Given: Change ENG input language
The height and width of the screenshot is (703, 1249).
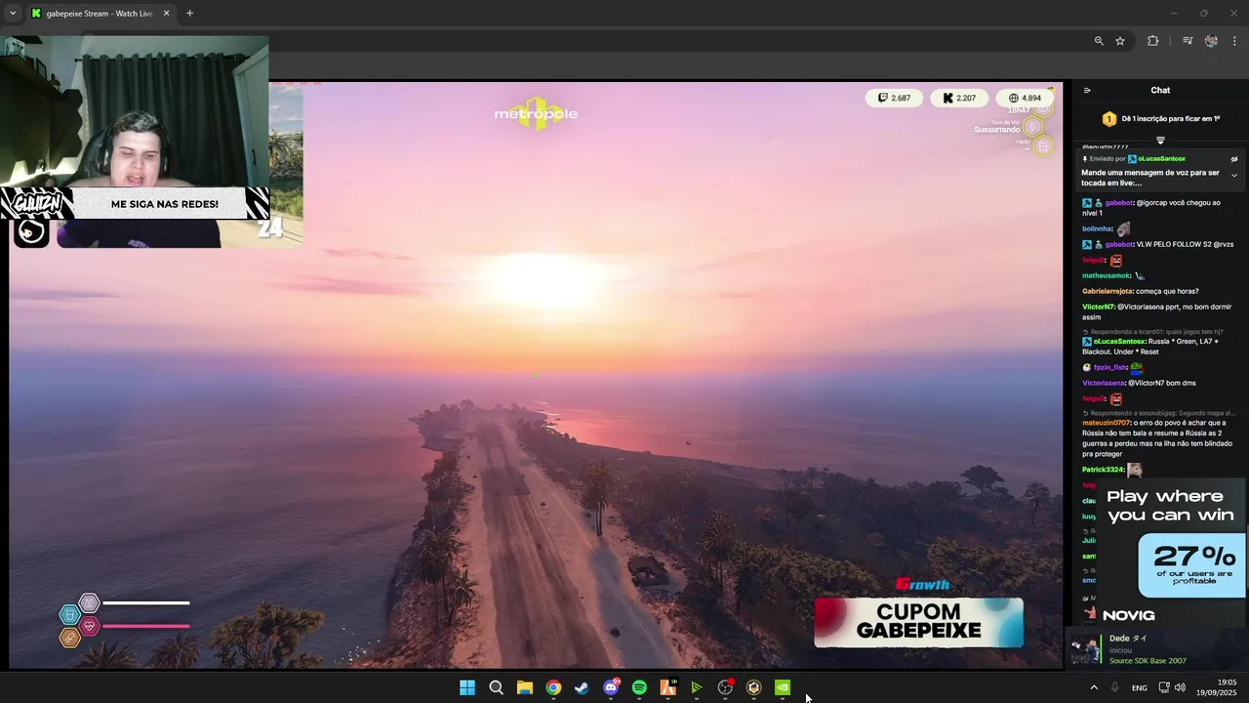Looking at the screenshot, I should click(x=1139, y=687).
